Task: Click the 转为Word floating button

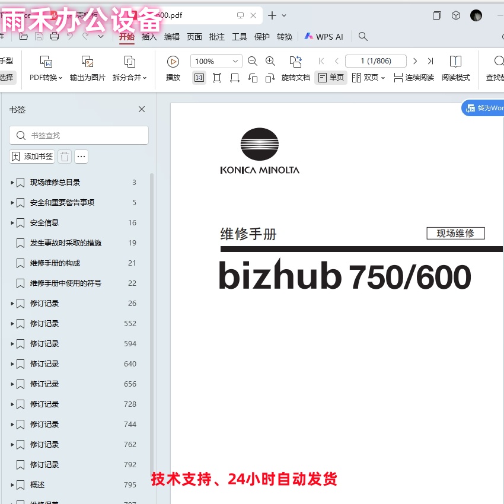Action: tap(483, 108)
